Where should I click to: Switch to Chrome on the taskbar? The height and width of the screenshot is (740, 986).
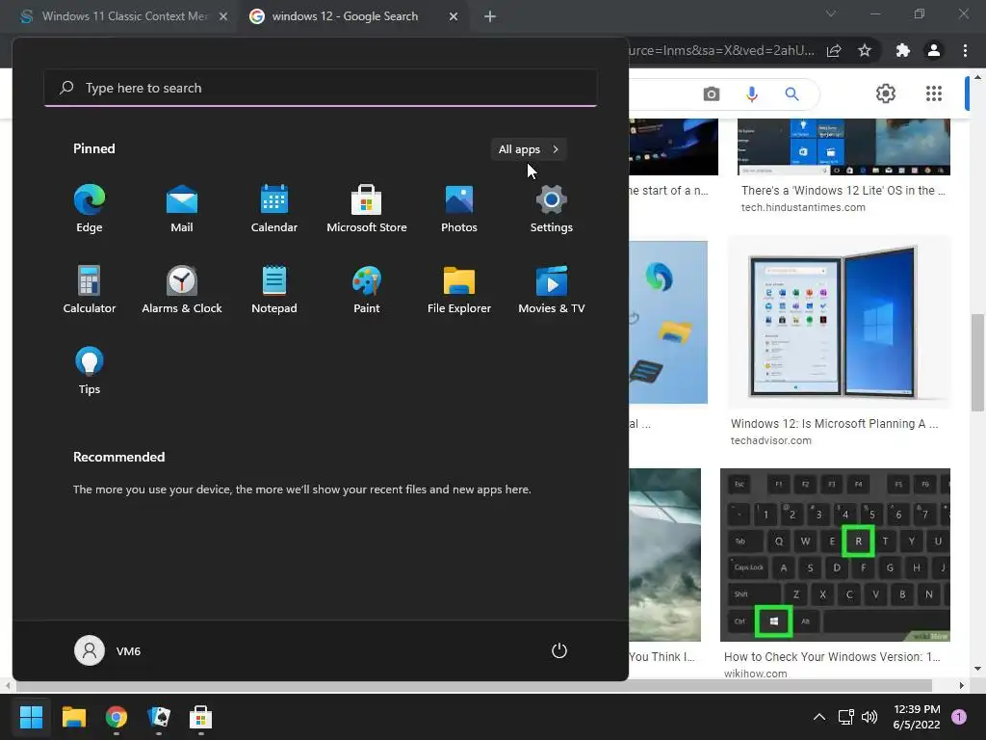[117, 717]
